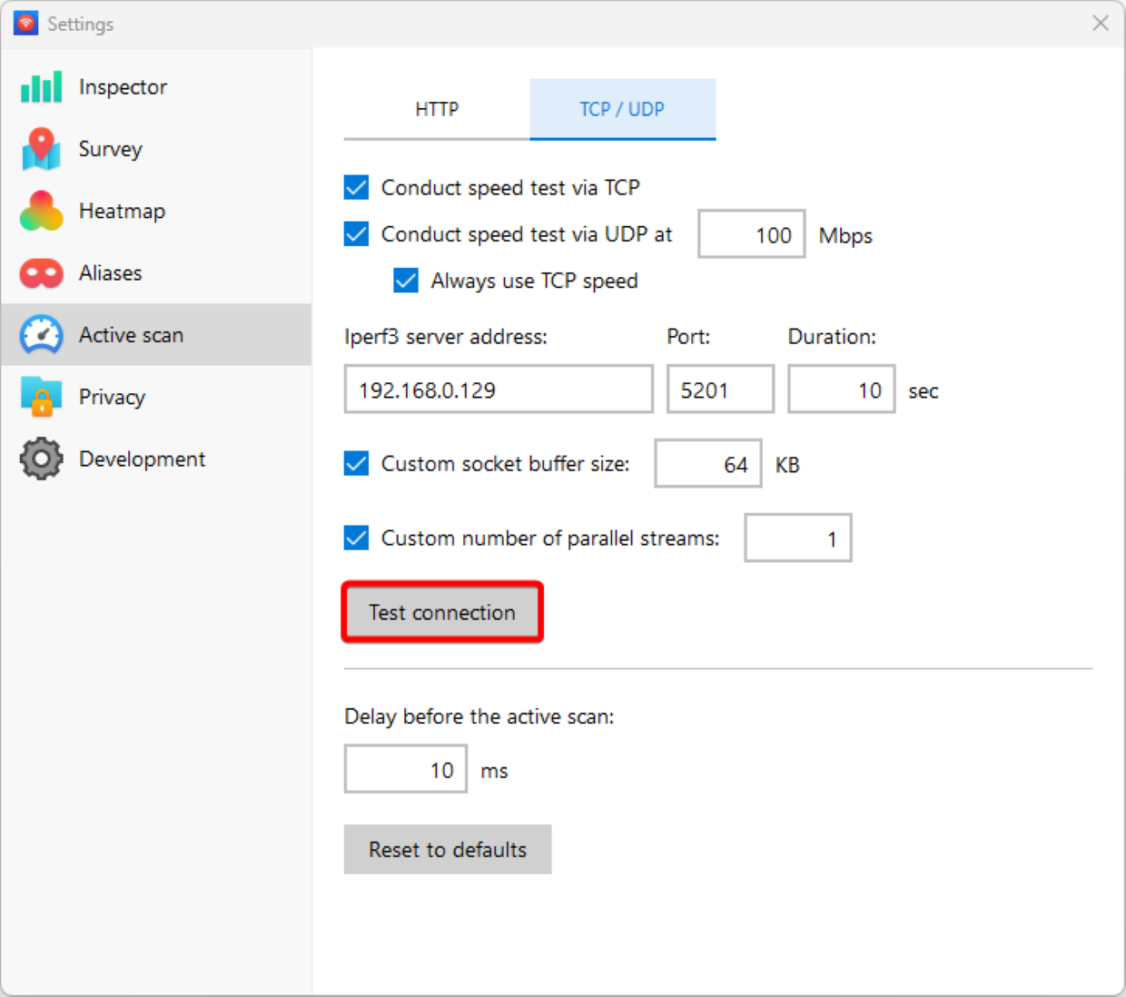Open the Inspector bar chart icon
The image size is (1126, 997).
[x=41, y=87]
